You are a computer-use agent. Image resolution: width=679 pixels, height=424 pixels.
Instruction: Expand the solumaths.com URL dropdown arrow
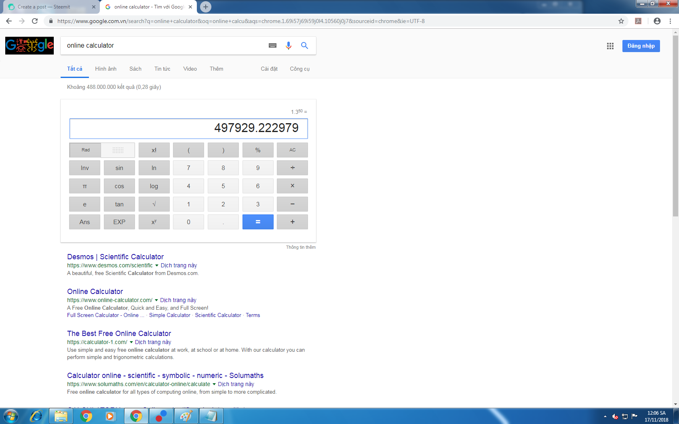point(214,384)
